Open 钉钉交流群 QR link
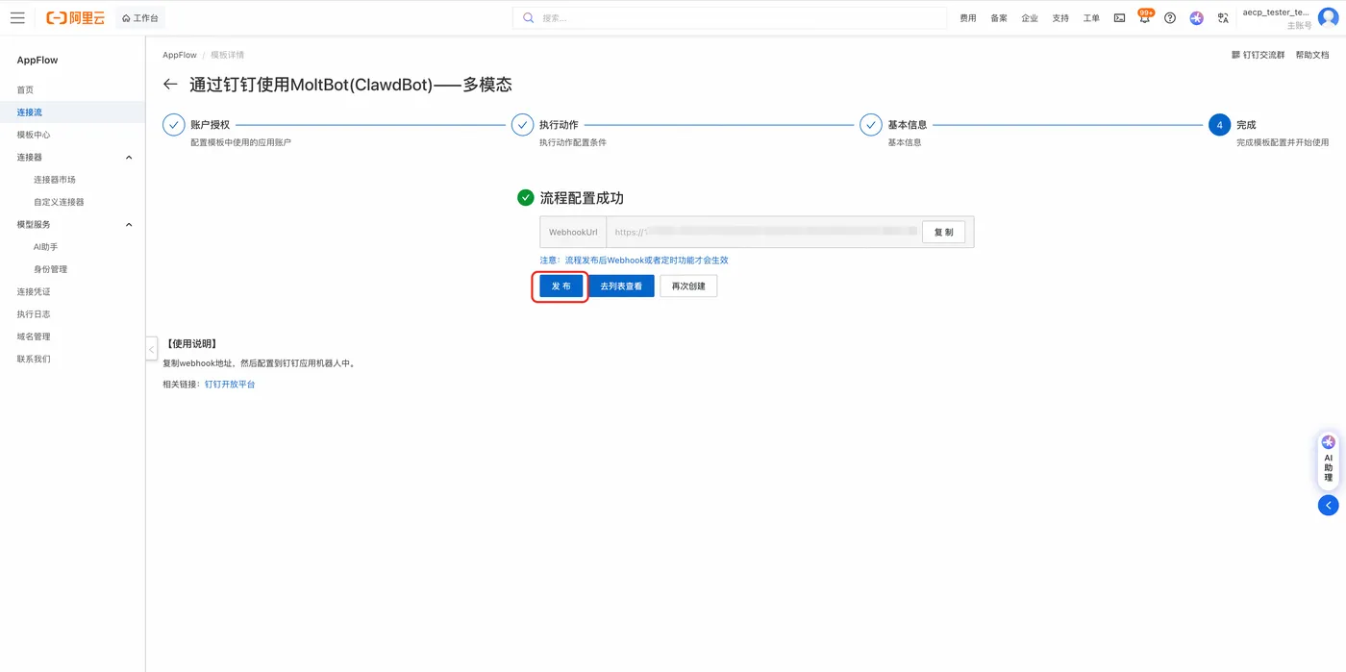The height and width of the screenshot is (672, 1346). (x=1259, y=55)
